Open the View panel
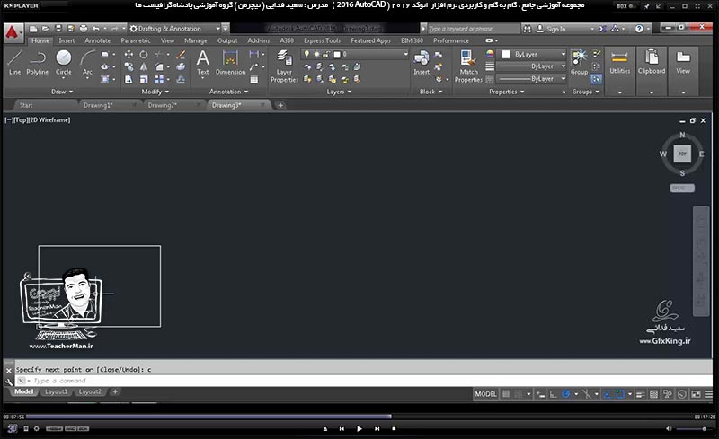 click(683, 69)
